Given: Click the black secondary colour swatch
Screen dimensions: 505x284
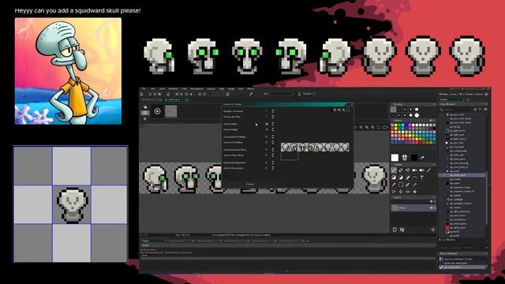Looking at the screenshot, I should (414, 158).
